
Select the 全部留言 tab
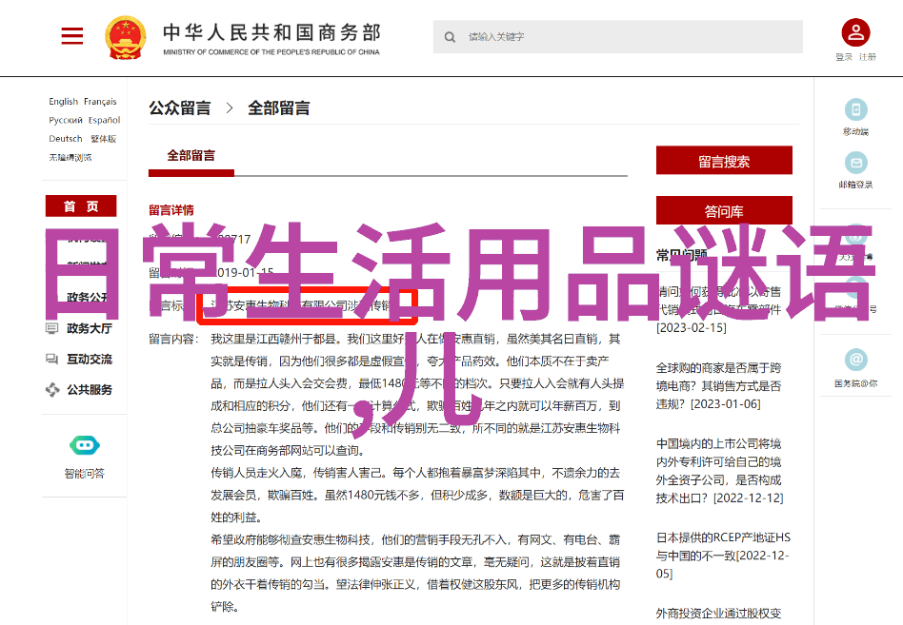[x=191, y=156]
